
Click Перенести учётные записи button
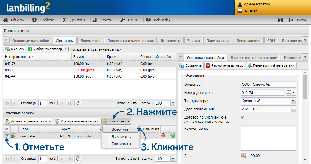point(271,65)
